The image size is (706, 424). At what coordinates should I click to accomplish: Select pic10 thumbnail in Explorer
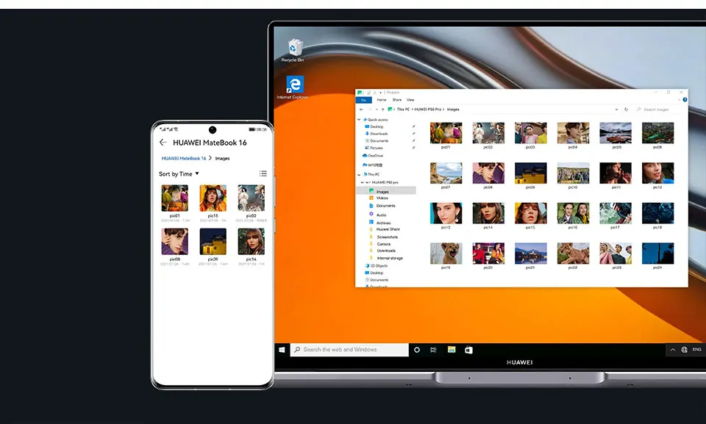point(573,173)
